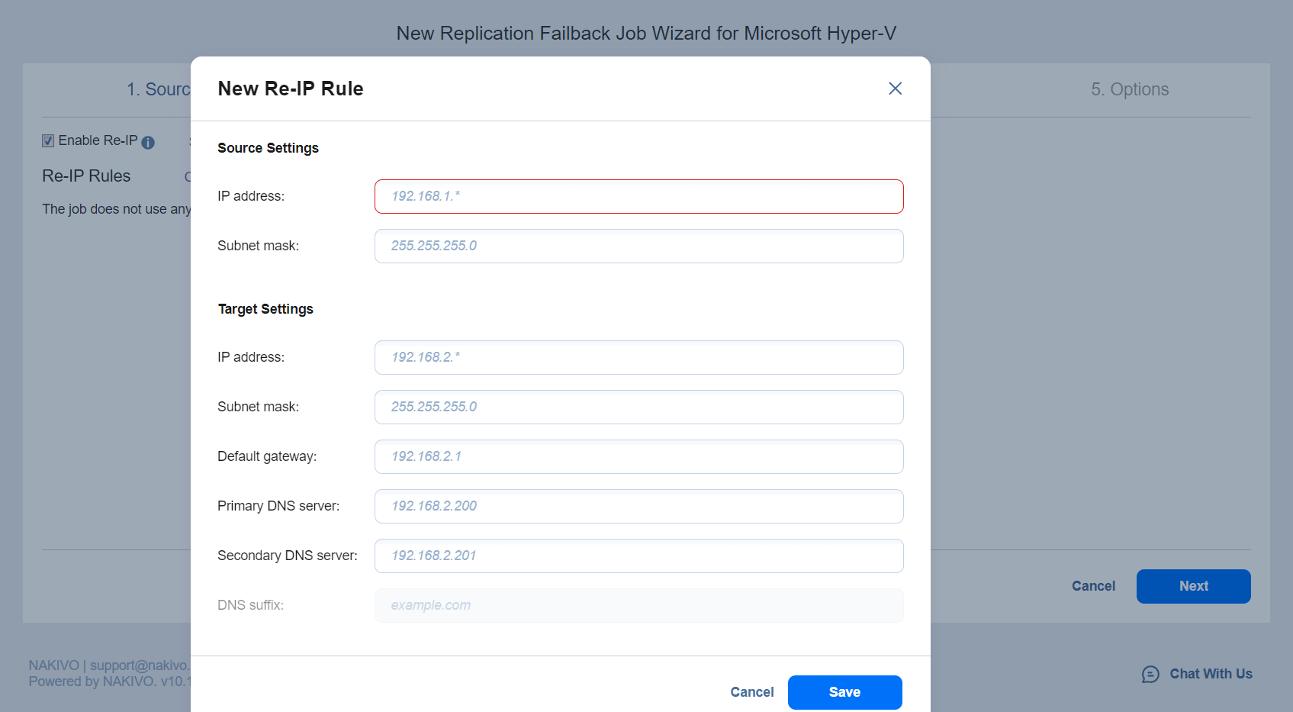
Task: Click the Source Settings Subnet mask field
Action: [x=638, y=246]
